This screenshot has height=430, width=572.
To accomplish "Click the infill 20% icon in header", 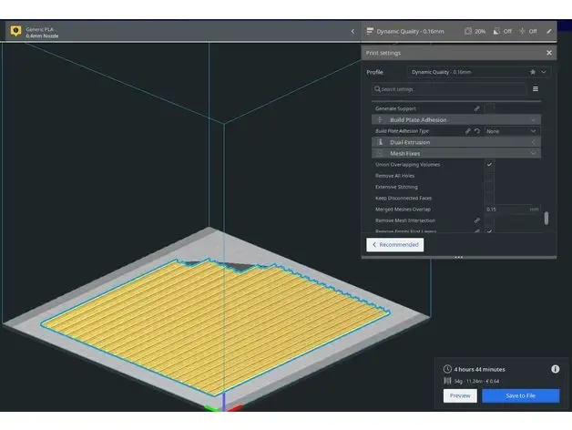I will coord(468,31).
